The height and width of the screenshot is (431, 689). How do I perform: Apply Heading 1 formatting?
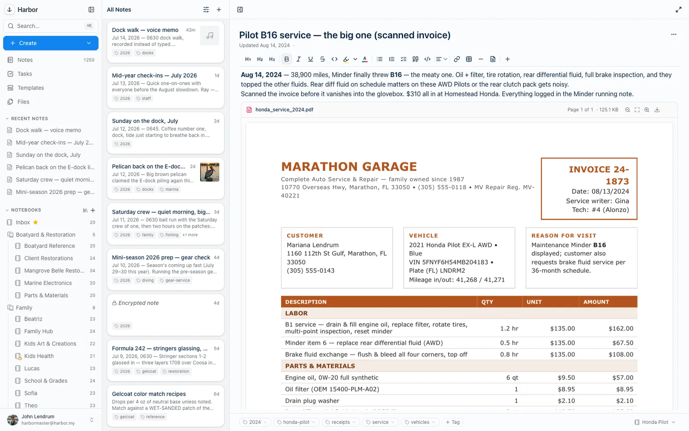pyautogui.click(x=248, y=59)
